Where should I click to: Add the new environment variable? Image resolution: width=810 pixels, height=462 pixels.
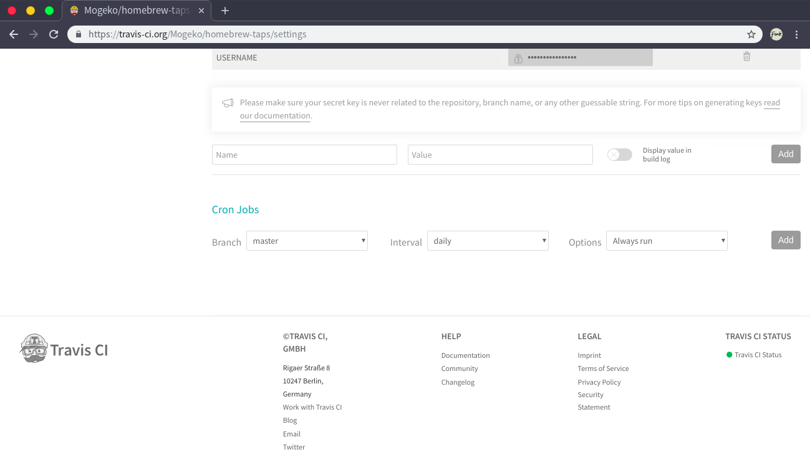[x=786, y=154]
